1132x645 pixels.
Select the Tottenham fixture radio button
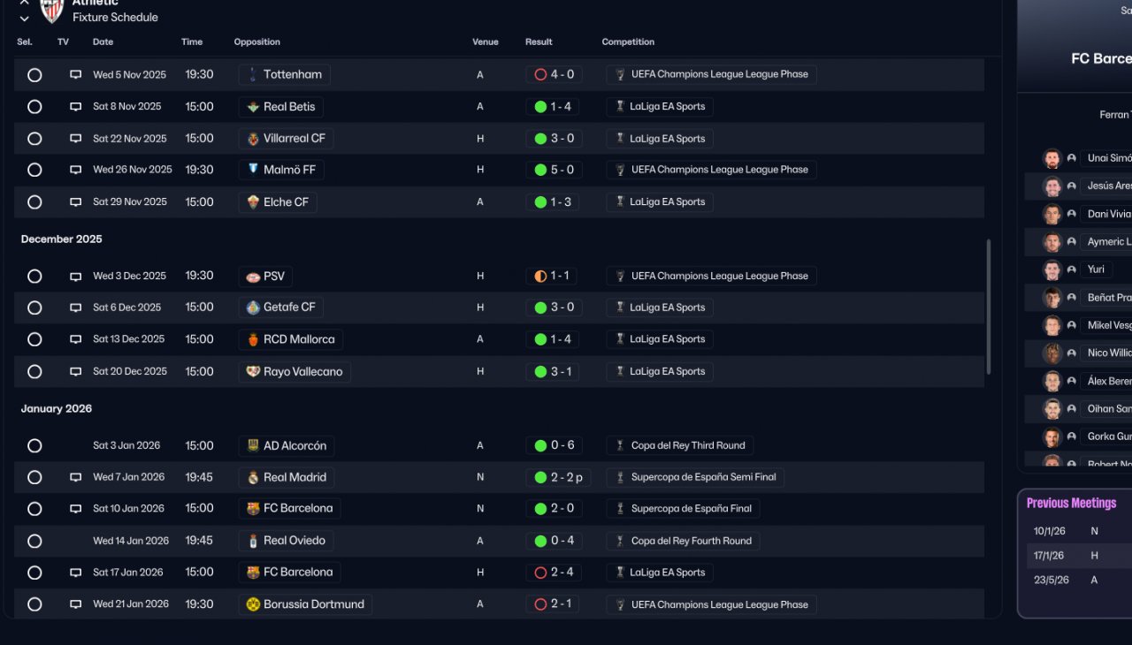pos(34,75)
